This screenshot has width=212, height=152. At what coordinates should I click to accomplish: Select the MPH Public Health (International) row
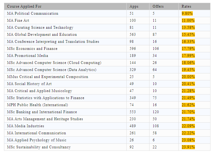pos(107,105)
